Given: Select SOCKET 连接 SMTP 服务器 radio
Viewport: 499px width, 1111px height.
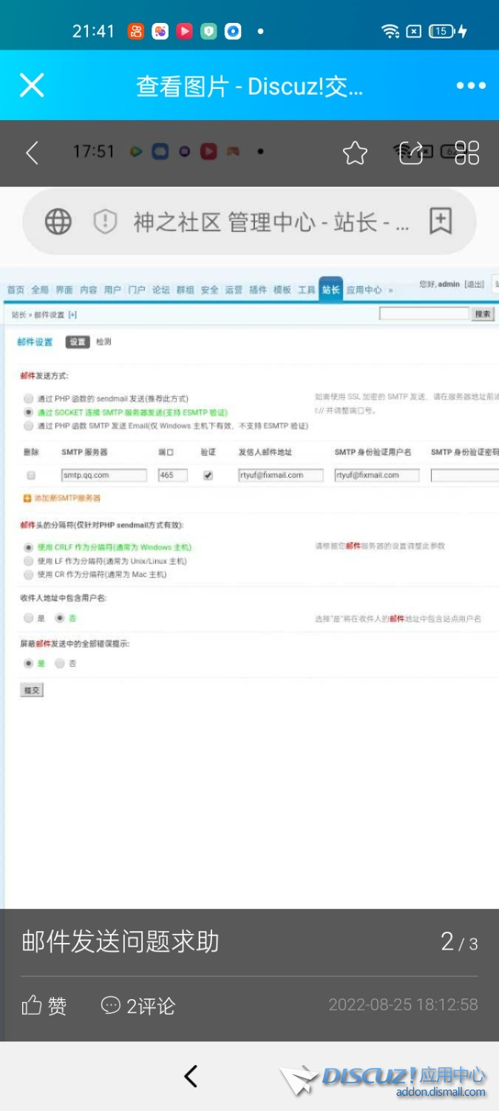Looking at the screenshot, I should (28, 412).
